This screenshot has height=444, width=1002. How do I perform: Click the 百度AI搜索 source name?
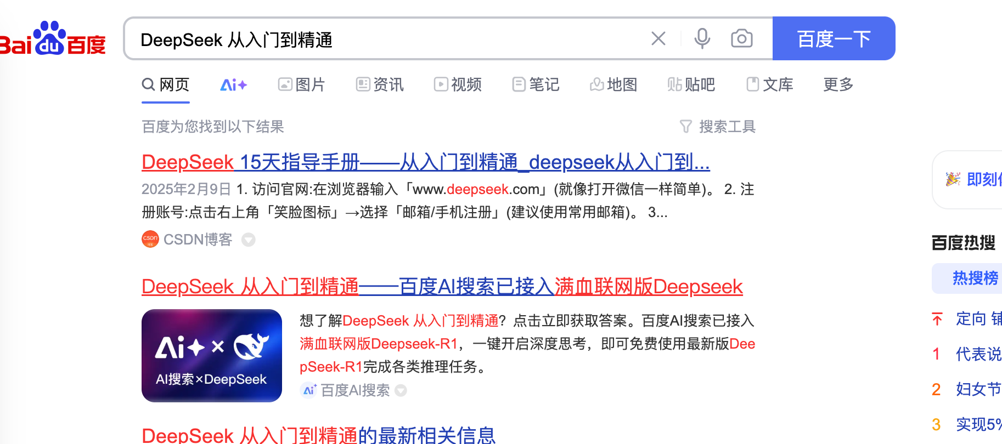point(355,390)
